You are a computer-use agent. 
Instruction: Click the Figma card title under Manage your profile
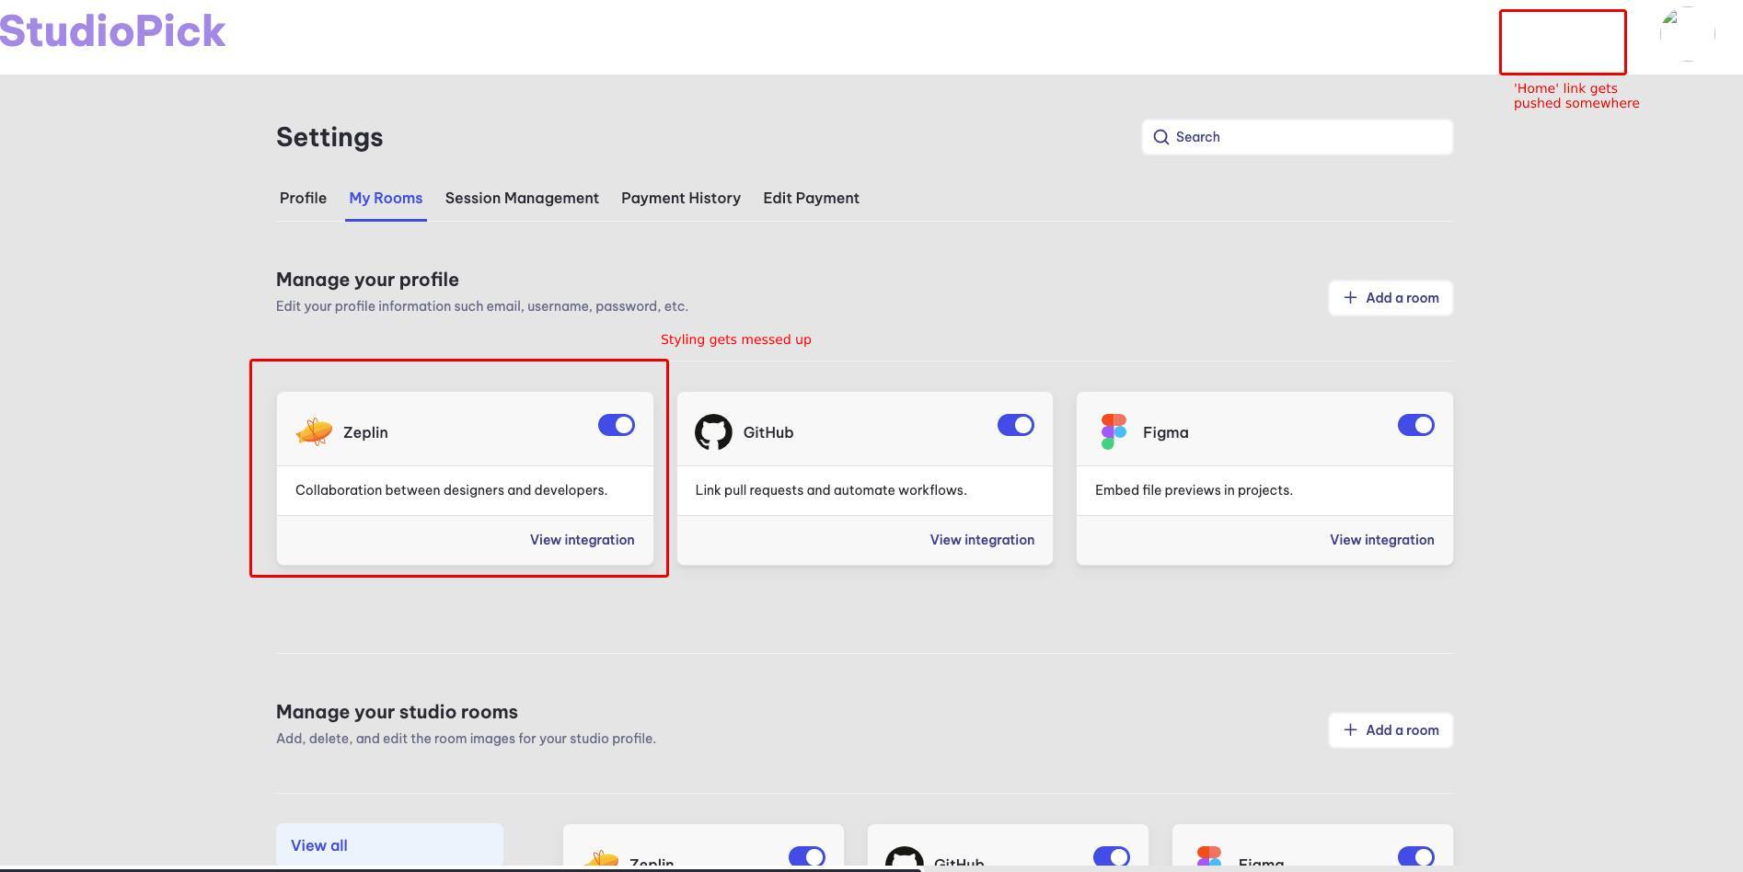click(x=1166, y=432)
